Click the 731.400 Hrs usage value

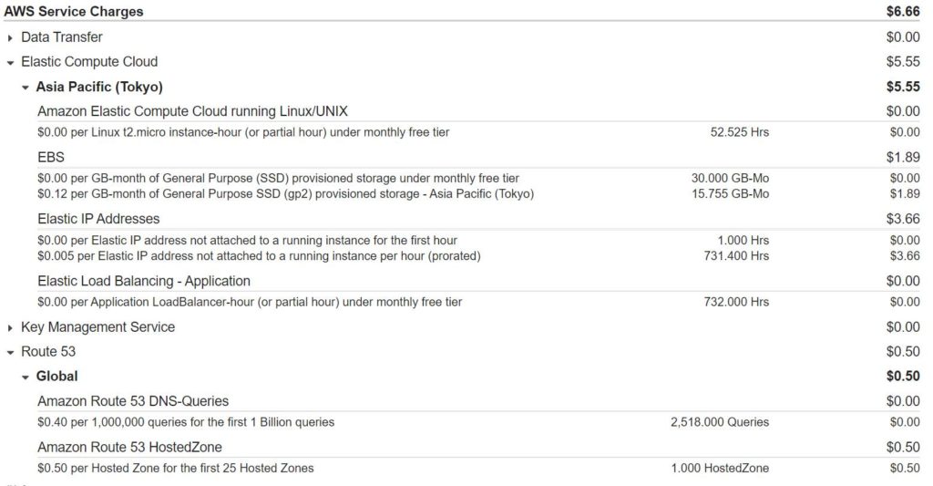737,256
